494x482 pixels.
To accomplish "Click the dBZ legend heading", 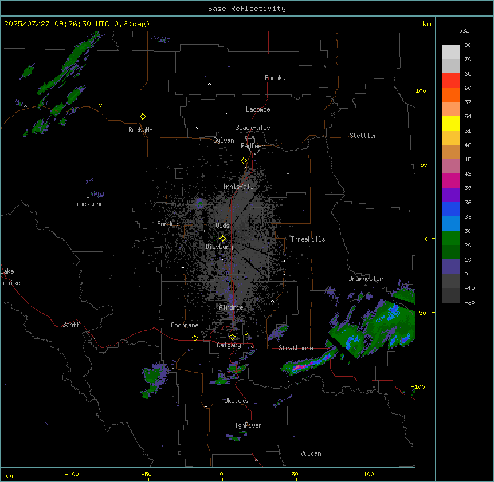I will pyautogui.click(x=464, y=30).
